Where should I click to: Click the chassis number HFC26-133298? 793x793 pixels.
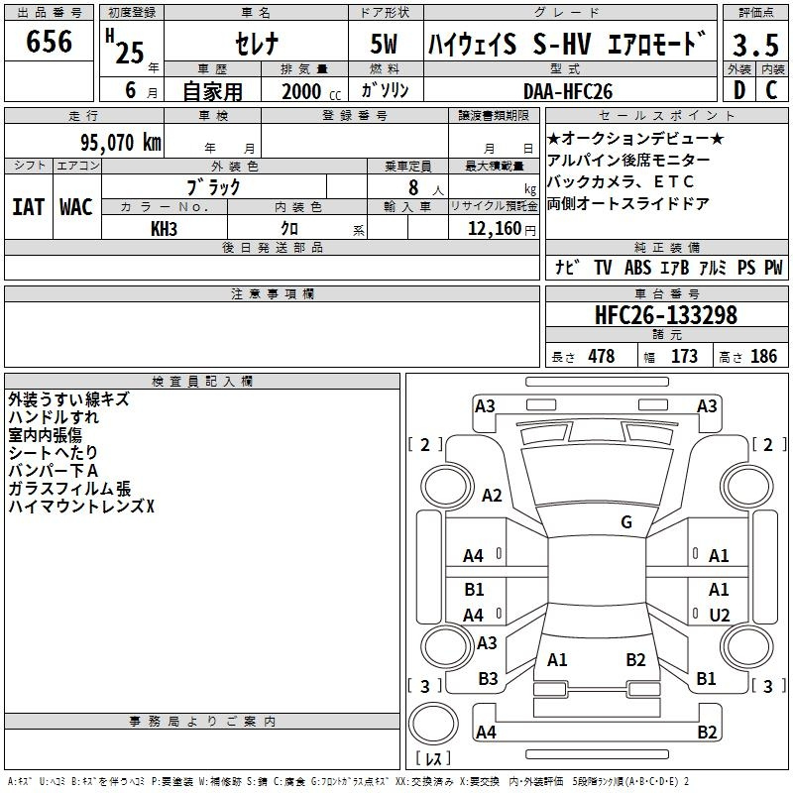click(x=666, y=315)
